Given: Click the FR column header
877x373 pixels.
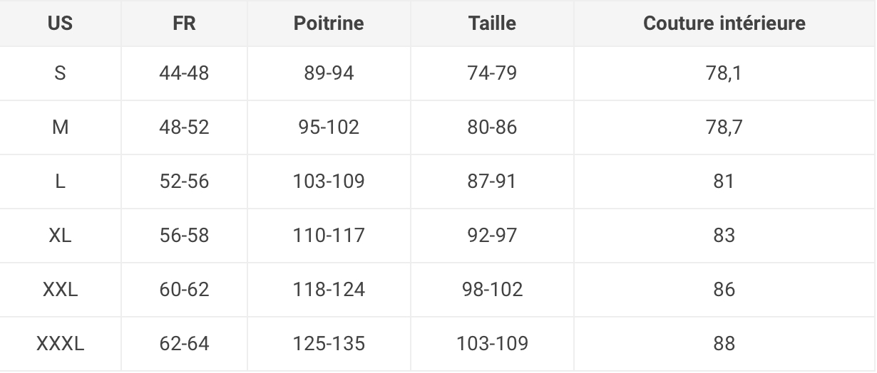Looking at the screenshot, I should click(184, 23).
